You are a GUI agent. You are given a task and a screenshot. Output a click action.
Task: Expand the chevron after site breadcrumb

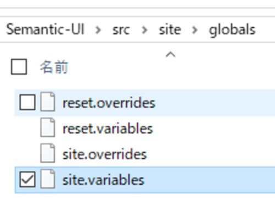coord(195,30)
